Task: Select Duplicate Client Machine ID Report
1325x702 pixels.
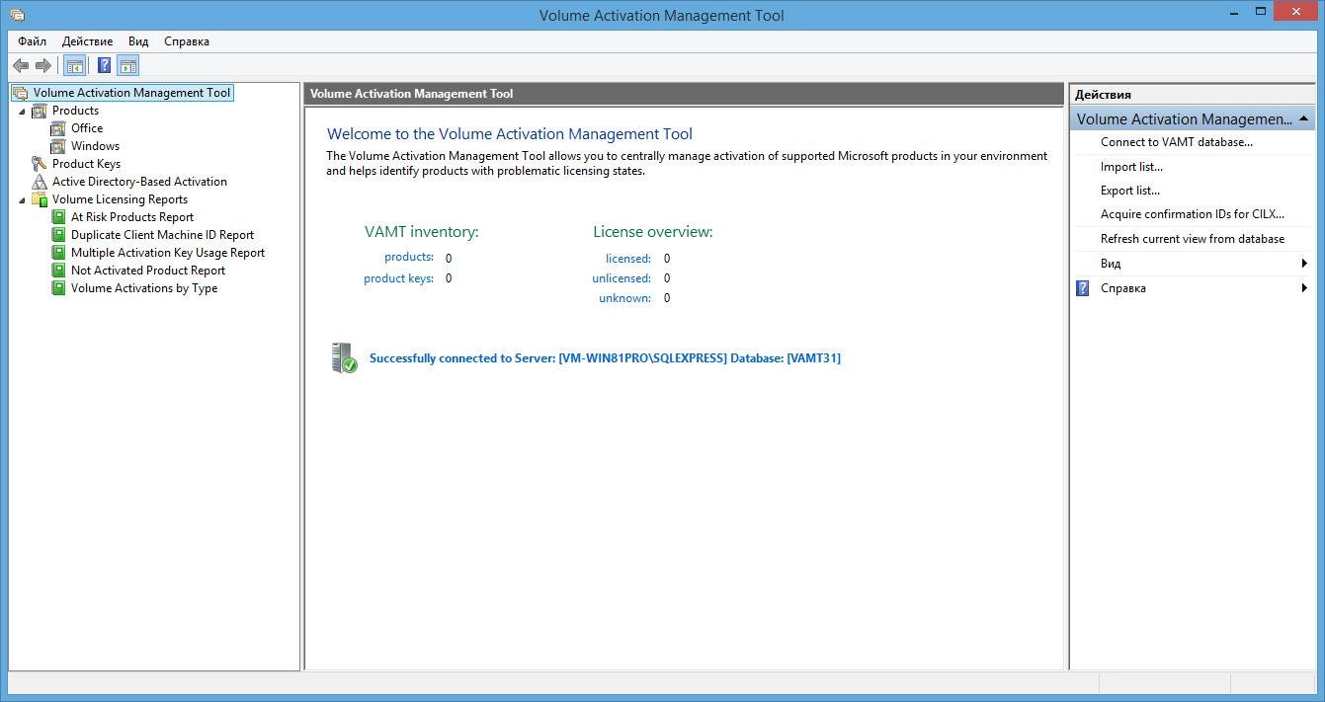Action: coord(162,235)
